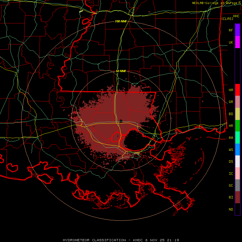Click the RF purple legend swatch

(237, 30)
